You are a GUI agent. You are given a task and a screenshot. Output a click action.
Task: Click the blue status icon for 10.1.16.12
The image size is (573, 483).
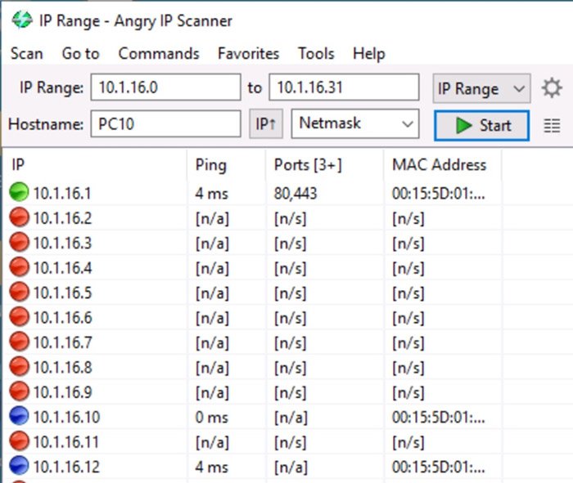click(x=19, y=467)
